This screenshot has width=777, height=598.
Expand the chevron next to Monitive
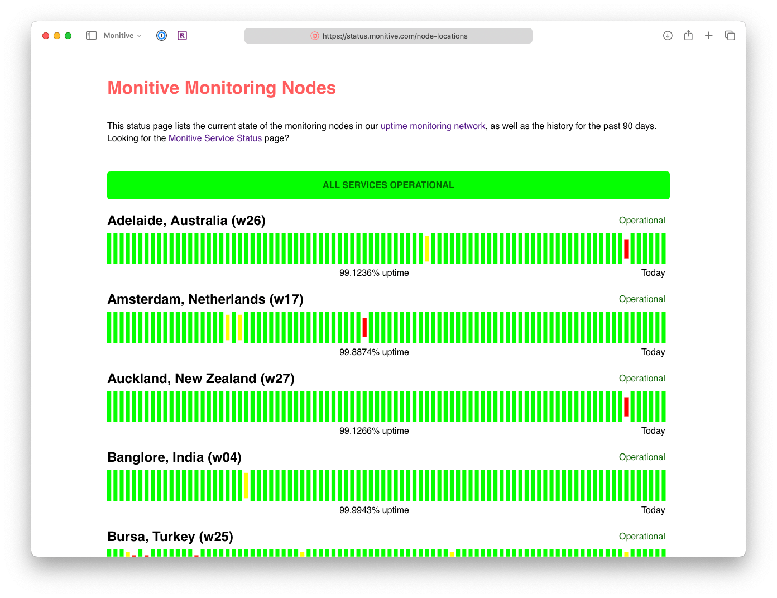click(x=139, y=35)
